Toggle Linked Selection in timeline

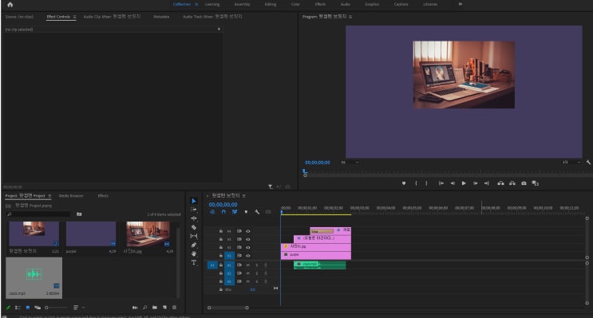[235, 212]
